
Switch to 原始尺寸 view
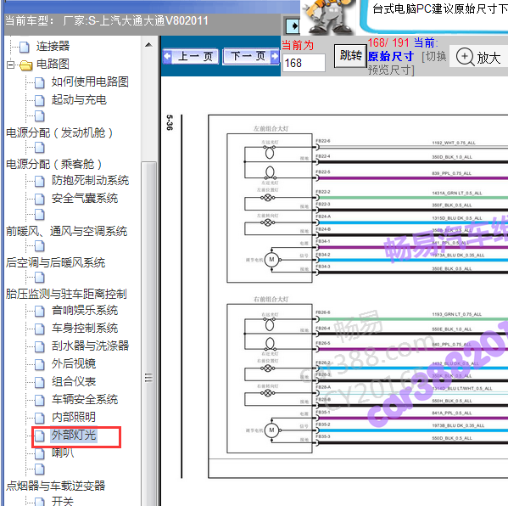[x=391, y=56]
